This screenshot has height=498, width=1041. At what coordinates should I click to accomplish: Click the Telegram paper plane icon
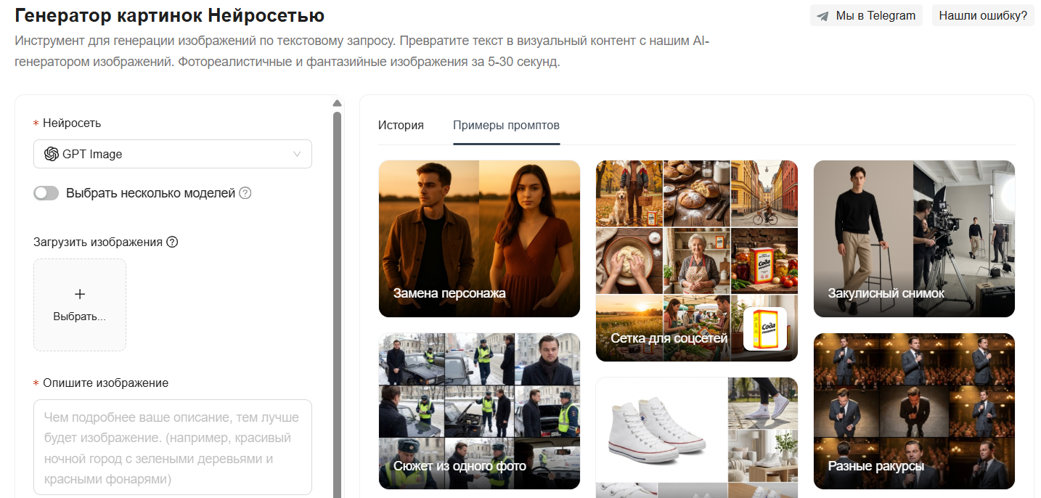point(822,16)
